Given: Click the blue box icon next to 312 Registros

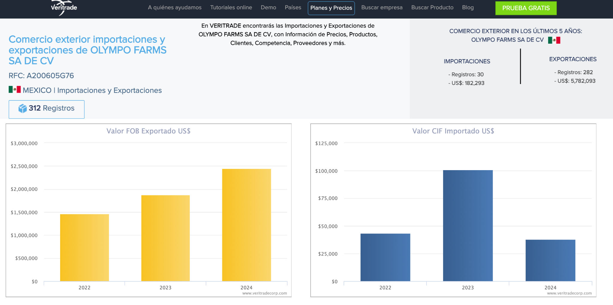Looking at the screenshot, I should coord(22,108).
